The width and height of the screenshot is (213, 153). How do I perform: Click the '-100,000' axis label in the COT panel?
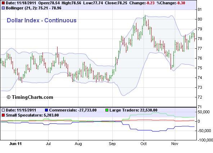(205, 140)
